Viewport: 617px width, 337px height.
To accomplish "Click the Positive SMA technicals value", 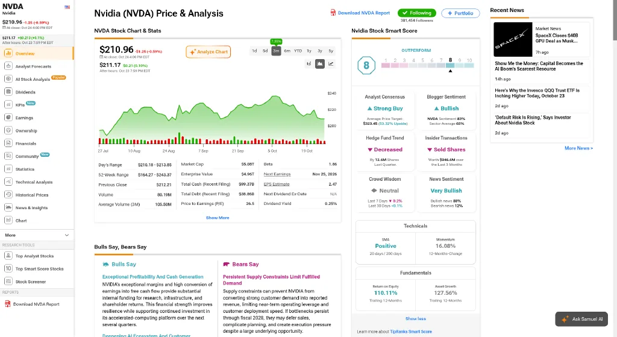I will 386,245.
